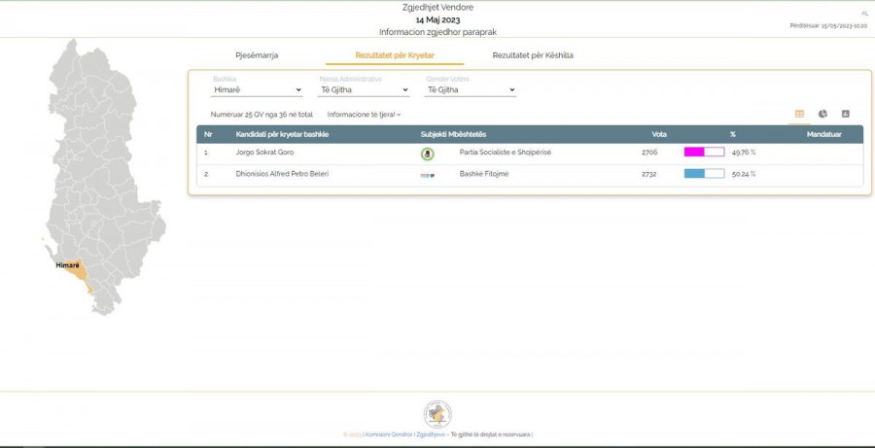Switch to Rezultatet për Këshilla tab

click(532, 55)
